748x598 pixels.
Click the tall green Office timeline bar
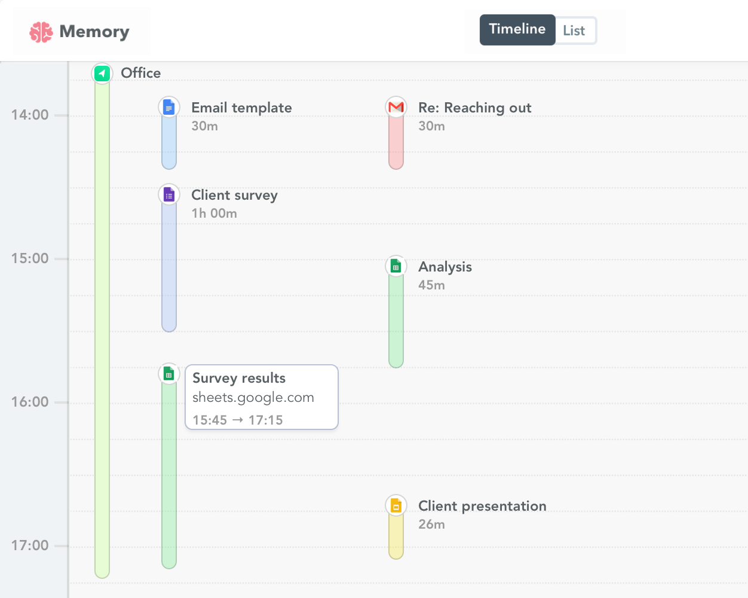102,329
